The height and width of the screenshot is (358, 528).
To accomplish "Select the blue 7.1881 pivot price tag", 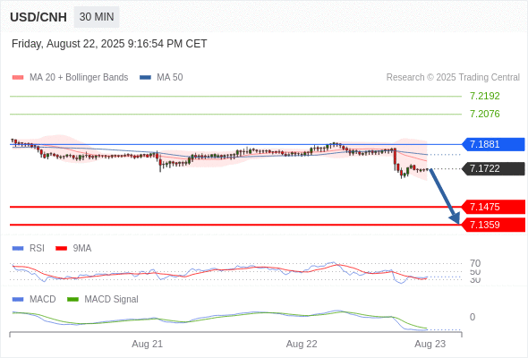I will [493, 144].
